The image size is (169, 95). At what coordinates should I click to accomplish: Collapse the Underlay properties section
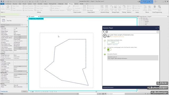pyautogui.click(x=27, y=54)
